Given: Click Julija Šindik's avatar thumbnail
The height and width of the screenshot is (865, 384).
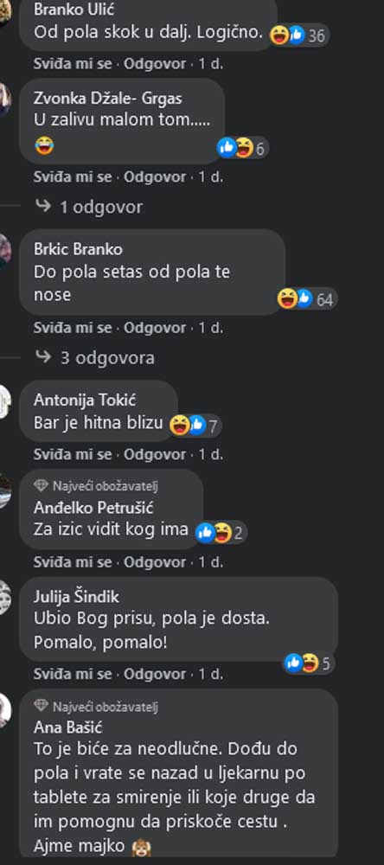Looking at the screenshot, I should [x=4, y=598].
